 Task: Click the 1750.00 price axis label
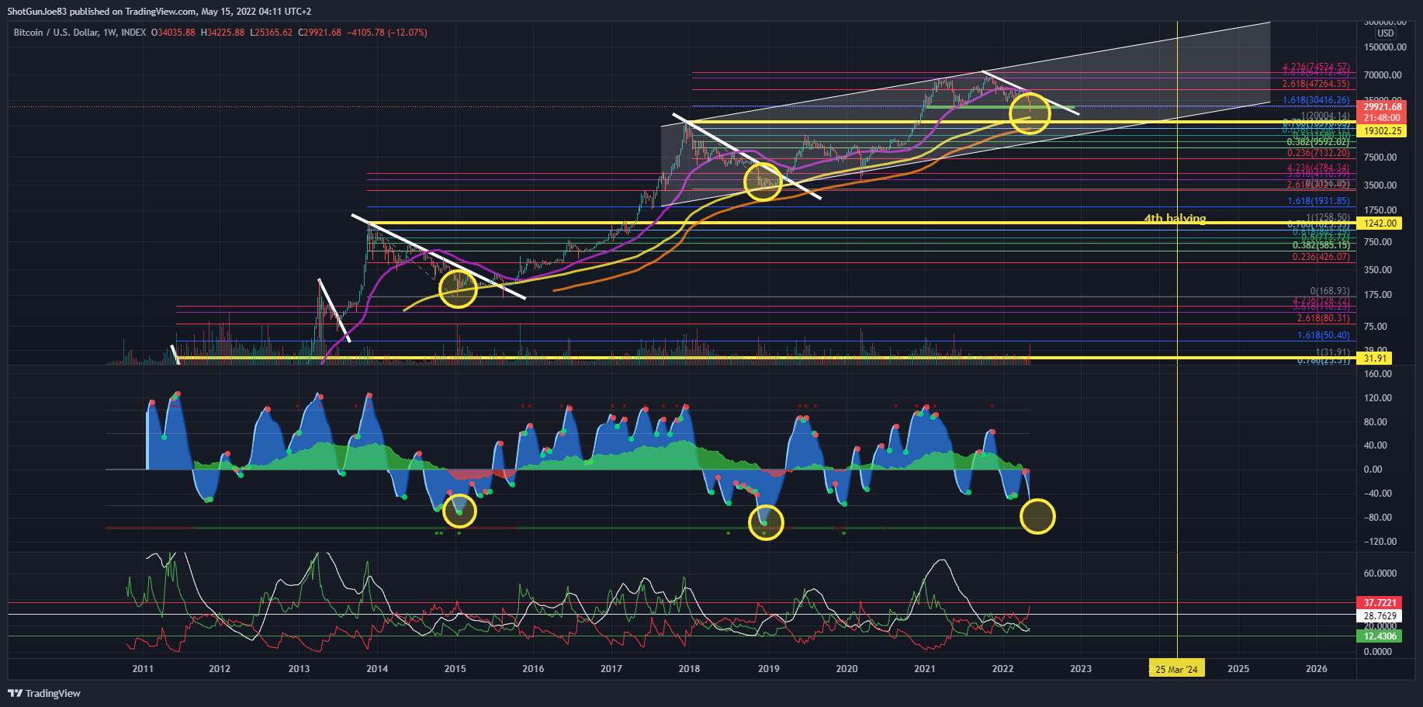coord(1381,210)
